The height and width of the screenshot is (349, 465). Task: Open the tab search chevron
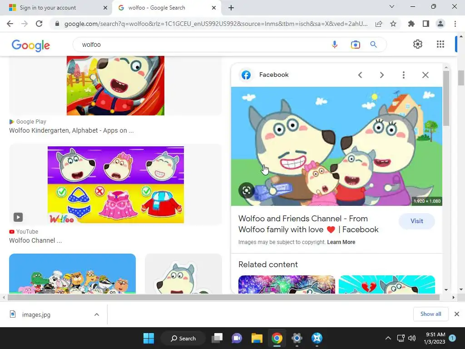(x=392, y=6)
